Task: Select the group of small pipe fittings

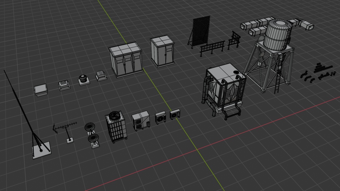Action: 318,73
